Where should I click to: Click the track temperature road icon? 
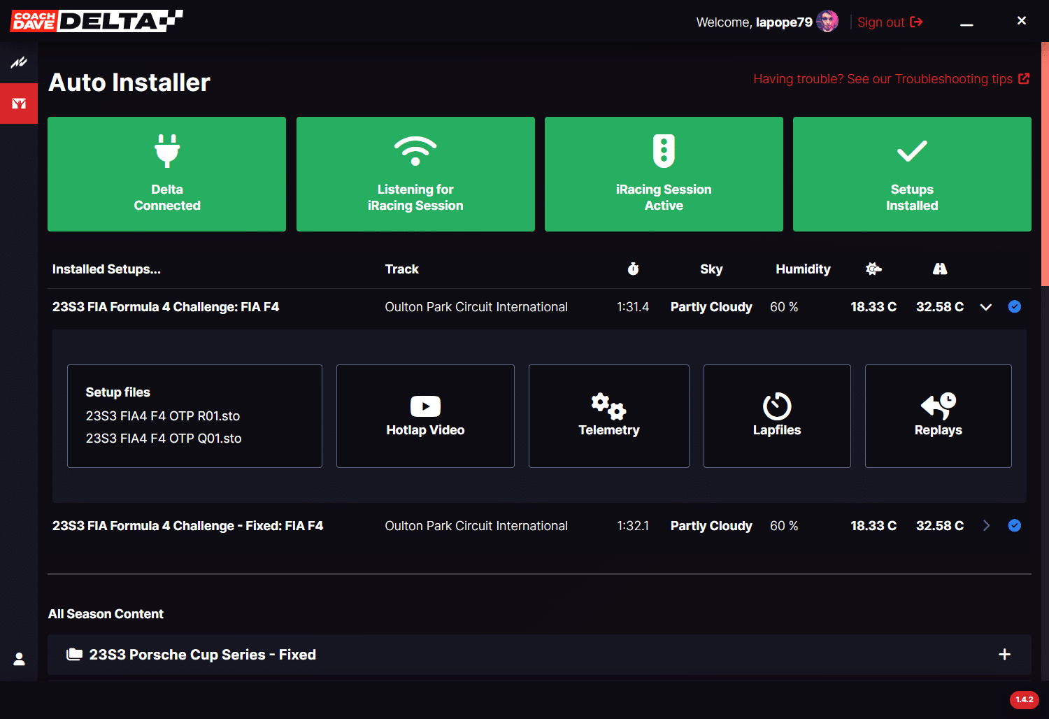940,269
